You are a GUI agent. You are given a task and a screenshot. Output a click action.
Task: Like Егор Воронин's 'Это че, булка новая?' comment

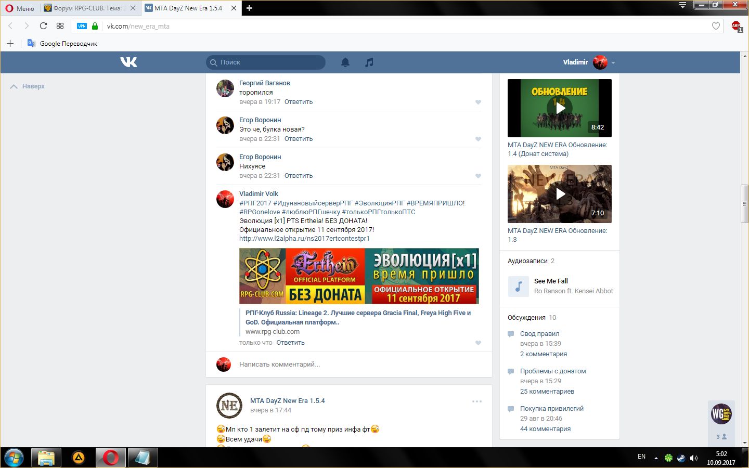(478, 139)
